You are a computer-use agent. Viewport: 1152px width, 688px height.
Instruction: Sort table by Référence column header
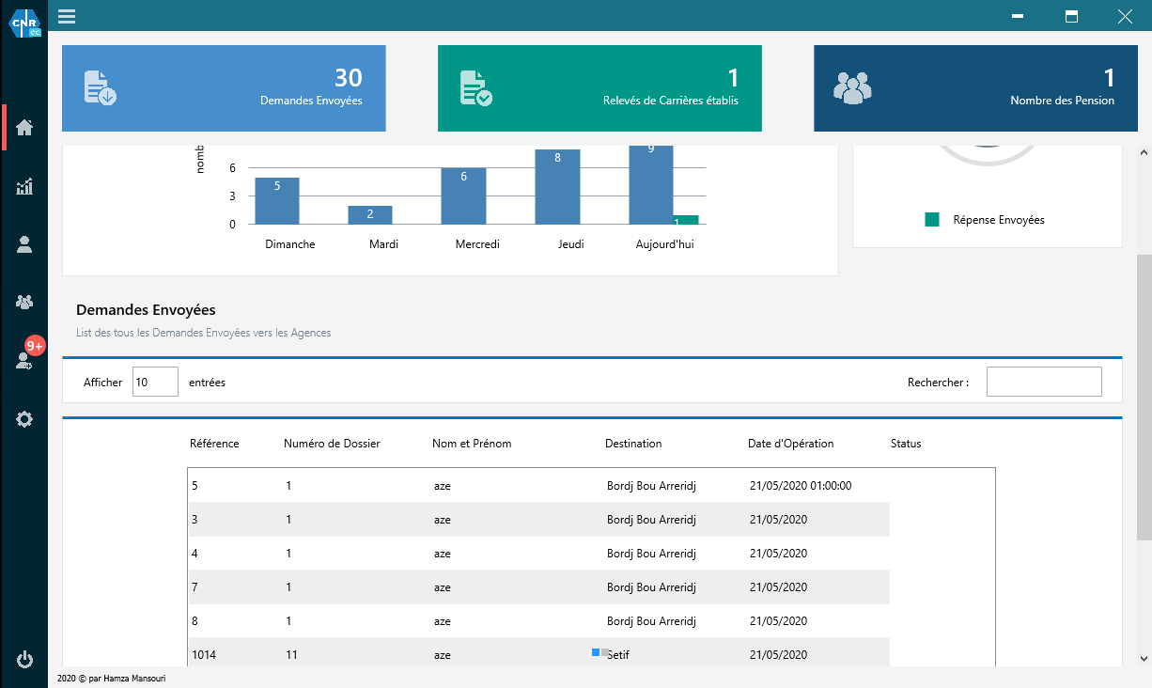(214, 444)
